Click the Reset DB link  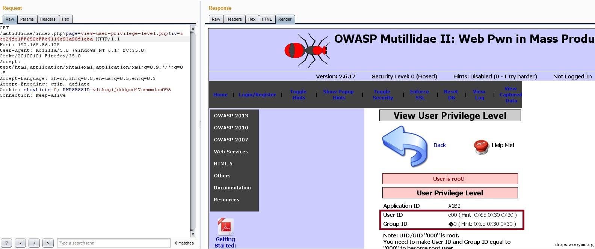coord(451,94)
